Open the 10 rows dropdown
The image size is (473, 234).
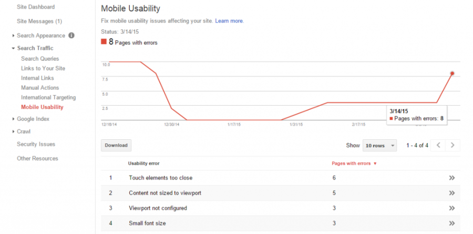pyautogui.click(x=380, y=146)
